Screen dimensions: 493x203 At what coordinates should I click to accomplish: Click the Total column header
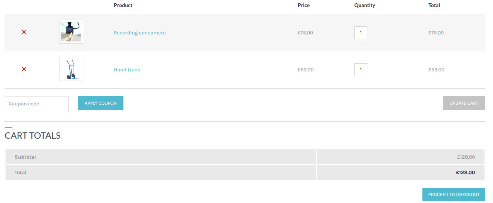point(434,5)
